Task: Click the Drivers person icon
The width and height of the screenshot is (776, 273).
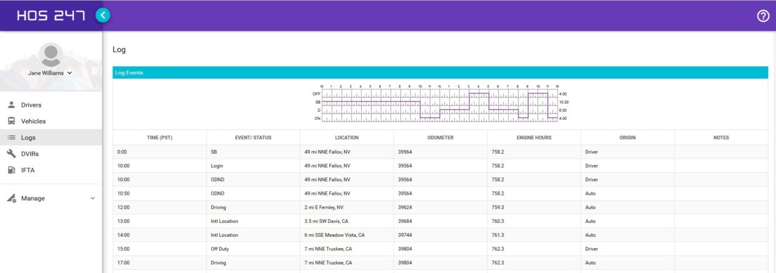Action: [11, 105]
